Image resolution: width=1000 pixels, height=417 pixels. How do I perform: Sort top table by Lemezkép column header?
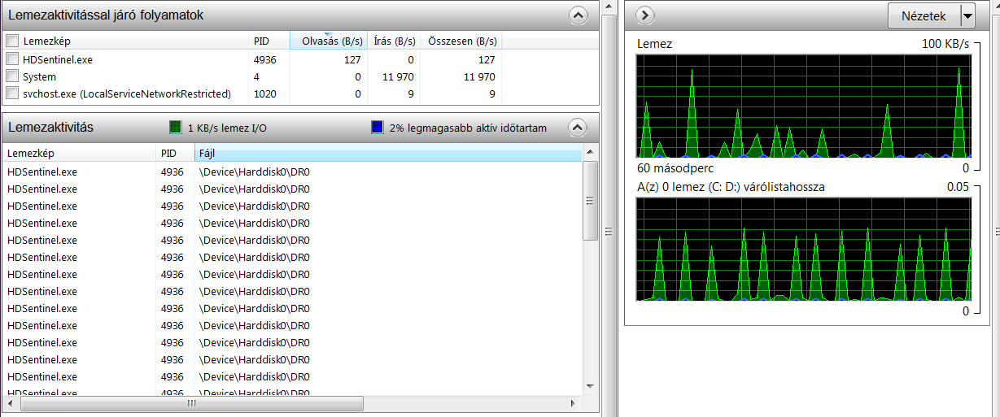134,41
